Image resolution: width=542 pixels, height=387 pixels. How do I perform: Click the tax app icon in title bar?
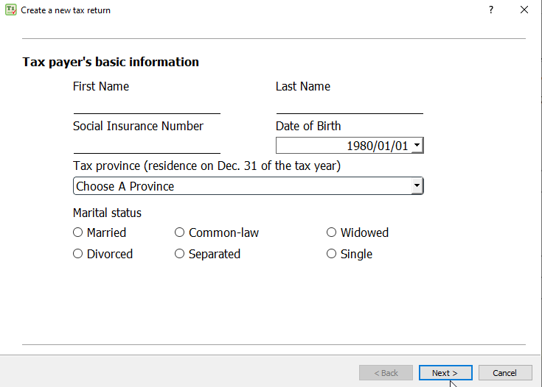11,10
